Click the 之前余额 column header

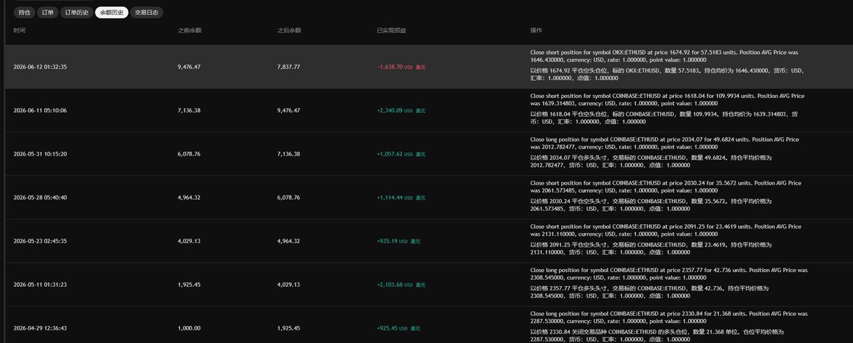pyautogui.click(x=189, y=31)
